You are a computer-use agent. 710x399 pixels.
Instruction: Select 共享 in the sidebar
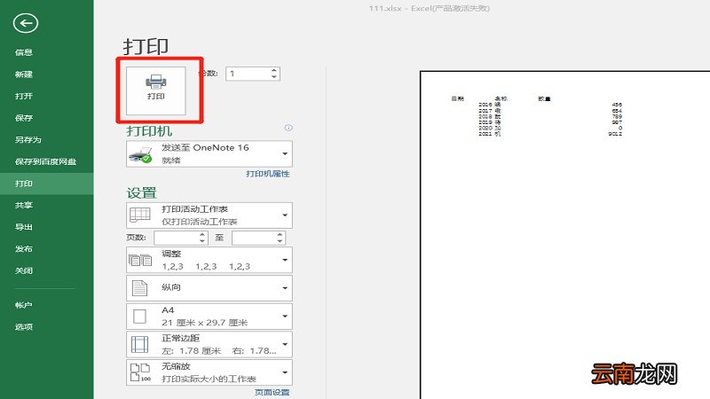tap(24, 205)
